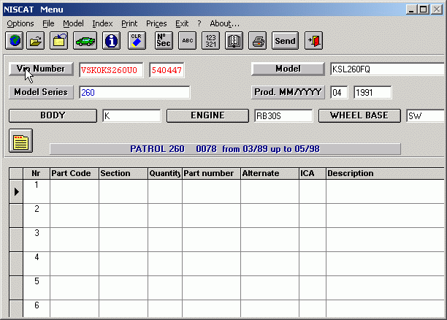Open file with the open-folder icon
Screen dimensions: 447x320
click(x=35, y=40)
